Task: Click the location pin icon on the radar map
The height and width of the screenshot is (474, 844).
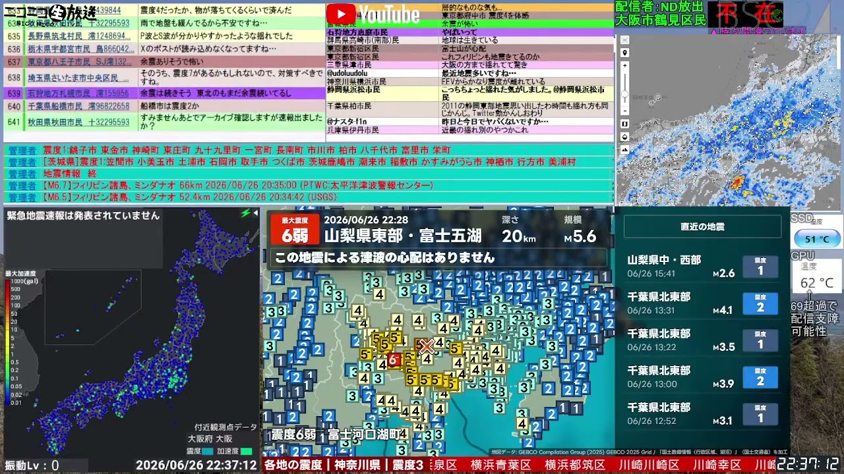Action: pyautogui.click(x=624, y=53)
